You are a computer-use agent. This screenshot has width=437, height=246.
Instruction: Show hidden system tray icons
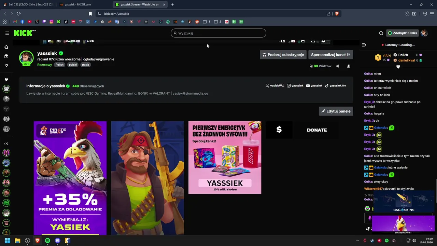[x=357, y=241]
